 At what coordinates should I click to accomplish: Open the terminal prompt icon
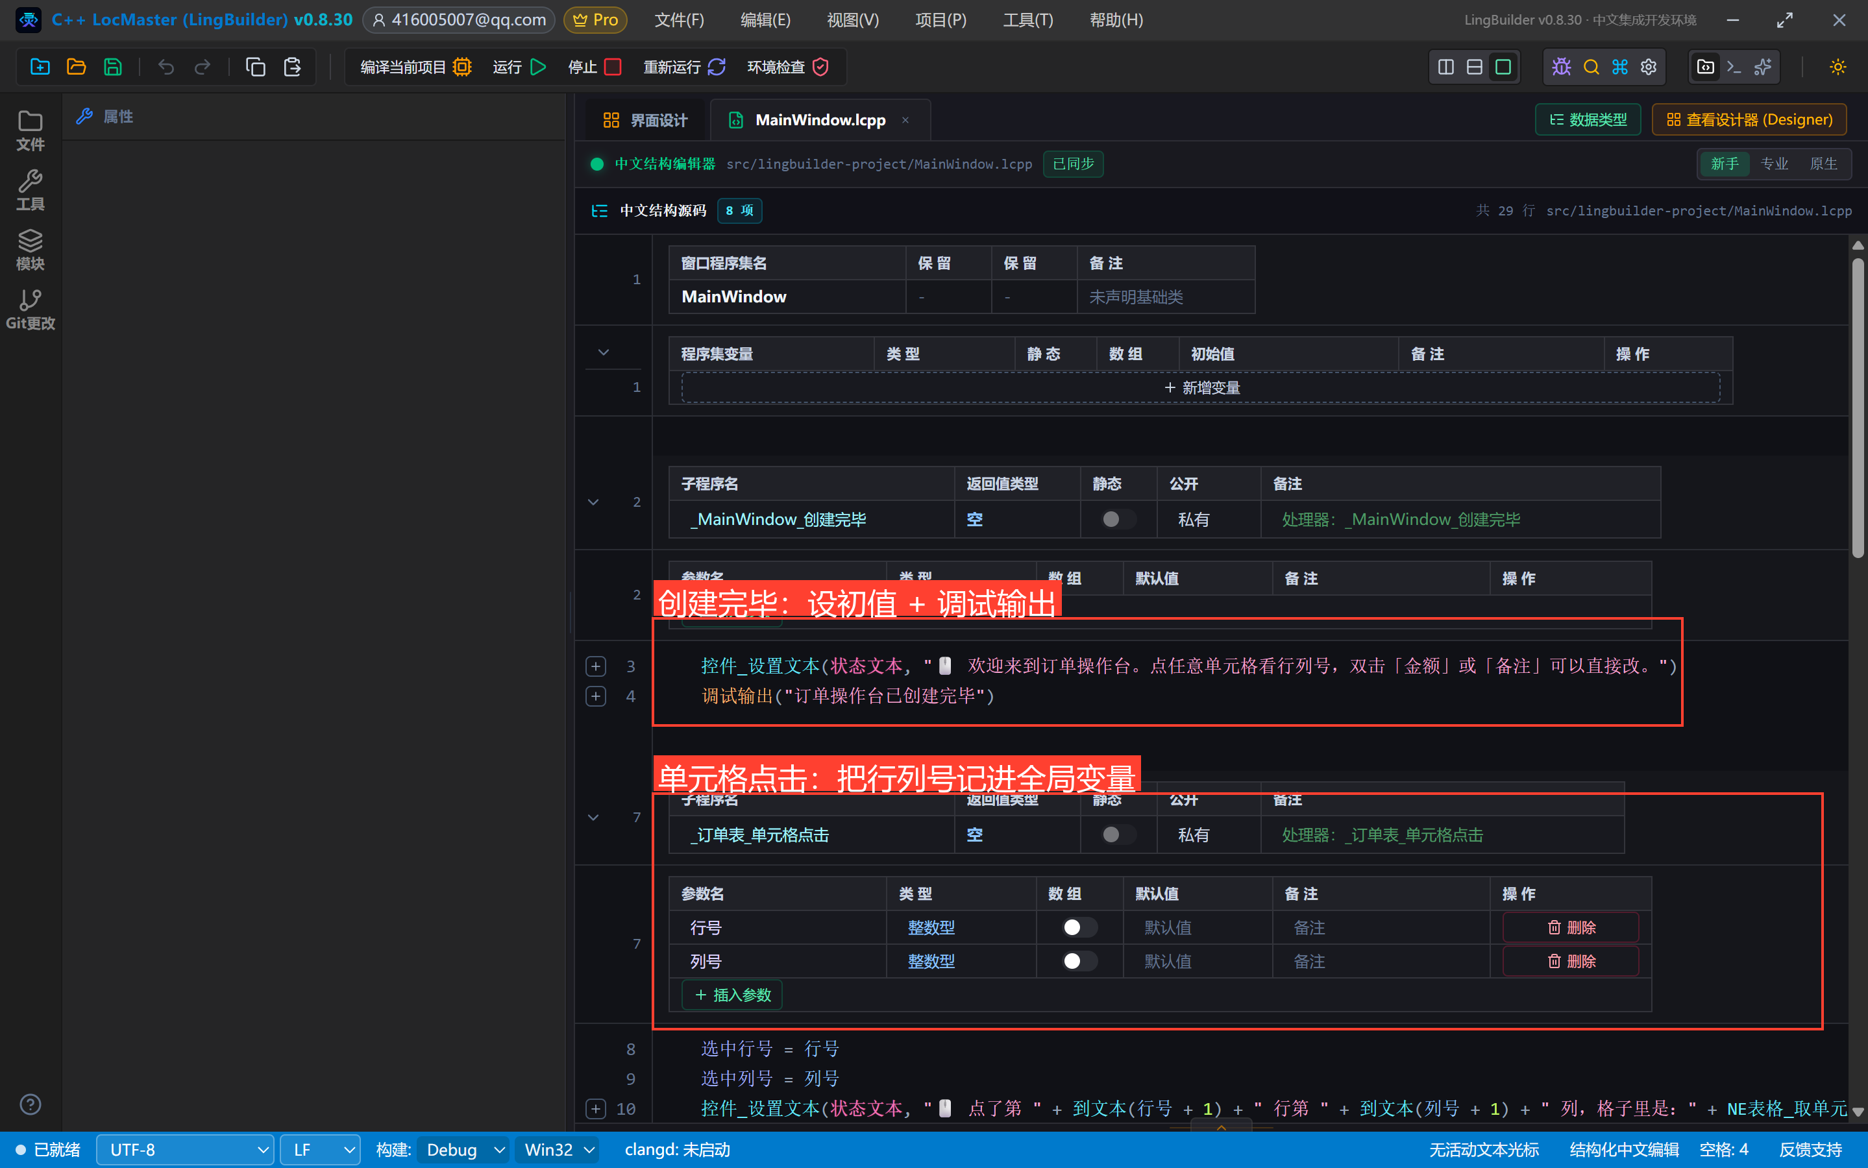(1734, 67)
